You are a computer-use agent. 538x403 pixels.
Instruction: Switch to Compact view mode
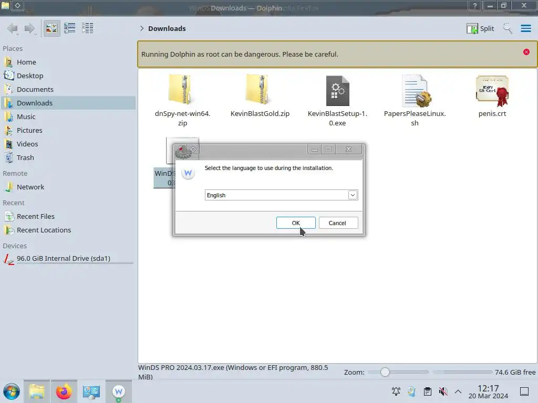click(x=70, y=28)
